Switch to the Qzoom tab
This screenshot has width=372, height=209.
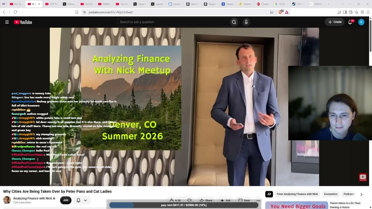point(139,4)
